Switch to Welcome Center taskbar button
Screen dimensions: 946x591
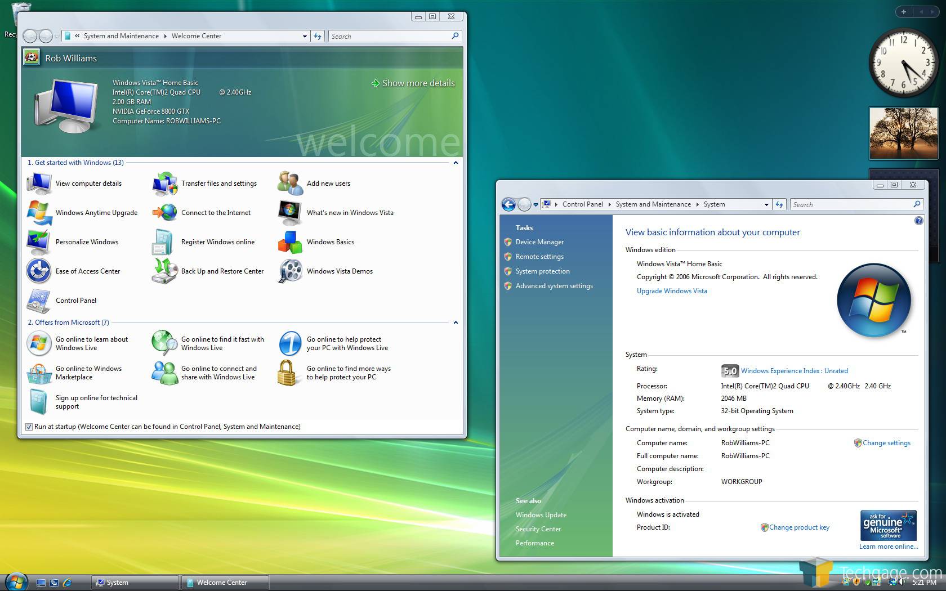225,583
